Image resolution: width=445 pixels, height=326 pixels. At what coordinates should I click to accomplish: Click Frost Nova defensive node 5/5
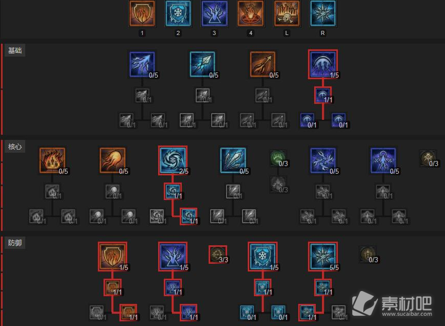[x=323, y=256]
